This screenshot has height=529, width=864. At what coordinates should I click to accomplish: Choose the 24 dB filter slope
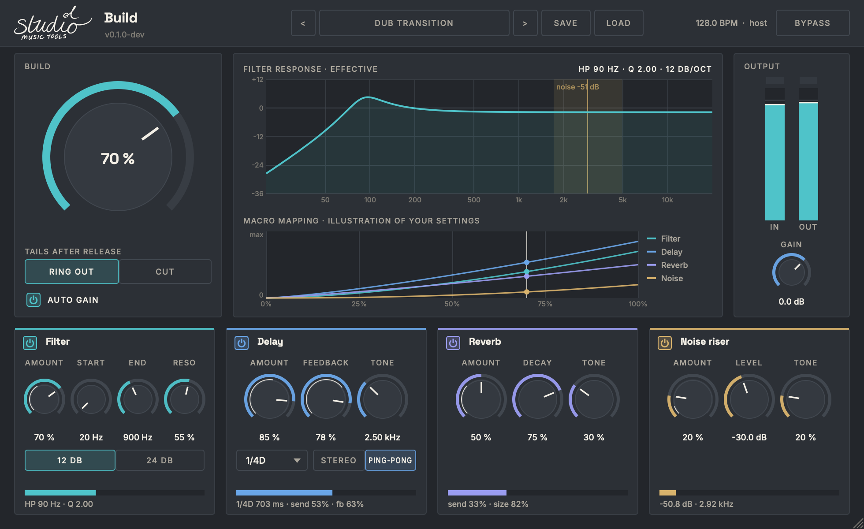(160, 460)
